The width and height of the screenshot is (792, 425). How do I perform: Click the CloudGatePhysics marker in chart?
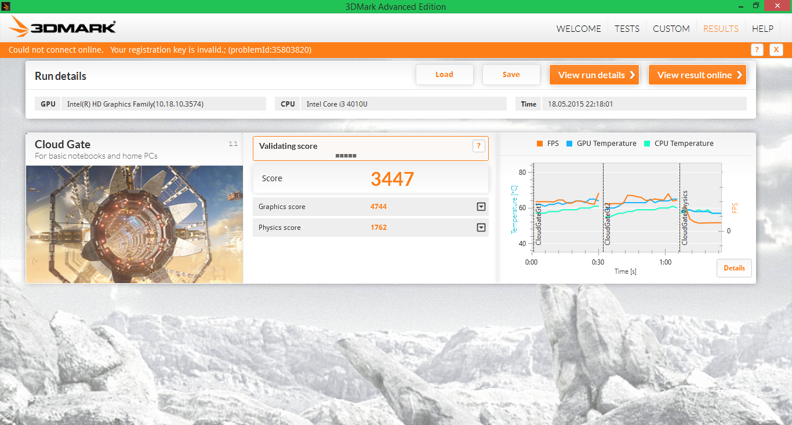coord(685,218)
